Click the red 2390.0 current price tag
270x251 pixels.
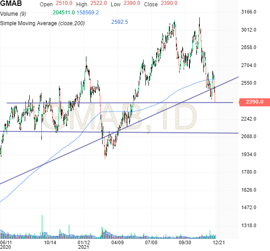coord(254,102)
